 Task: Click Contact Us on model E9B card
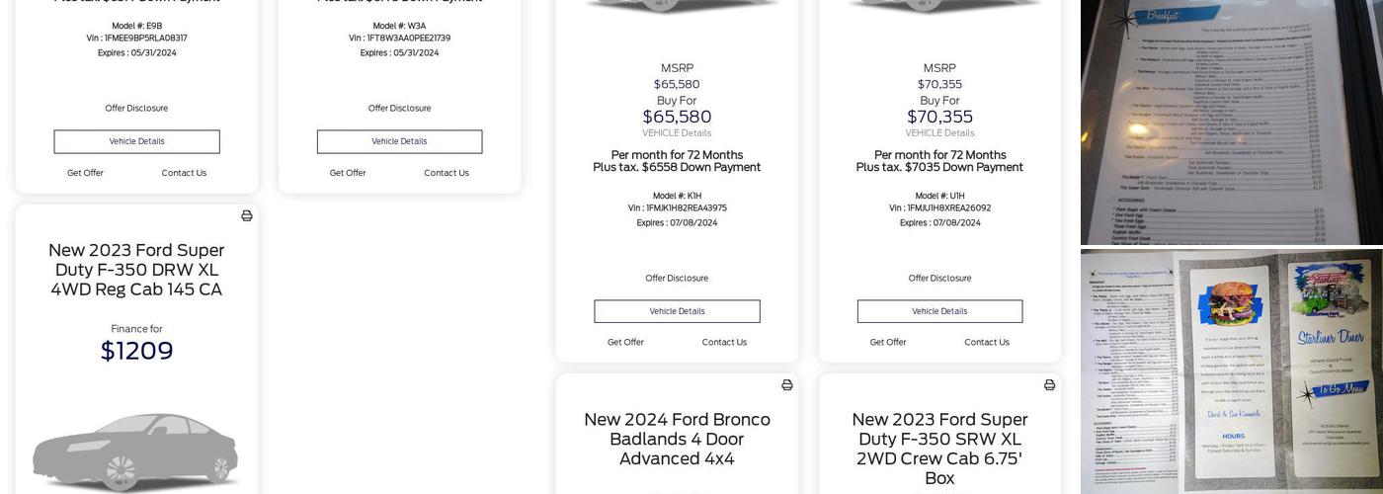[184, 173]
